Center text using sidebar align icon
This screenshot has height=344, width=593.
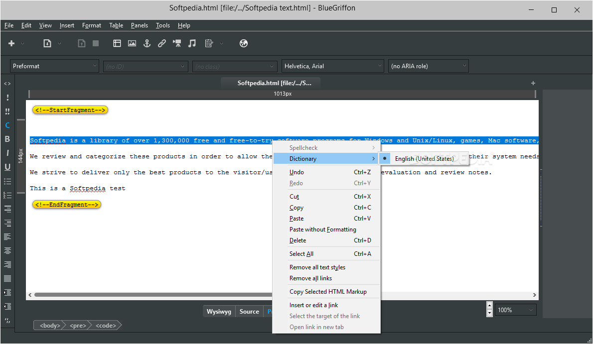(7, 250)
